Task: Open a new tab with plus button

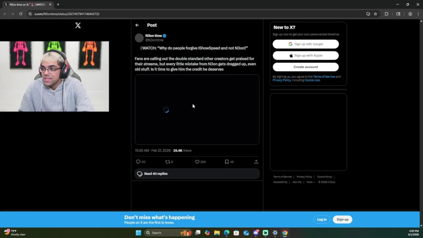Action: [58, 5]
